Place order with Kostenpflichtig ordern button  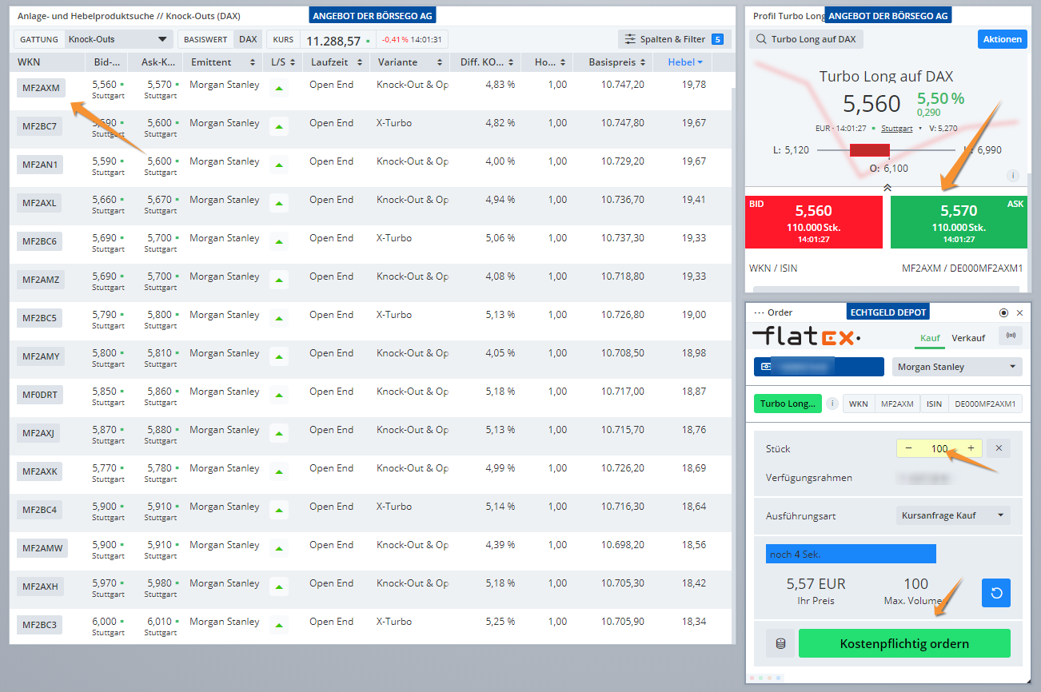pyautogui.click(x=904, y=643)
